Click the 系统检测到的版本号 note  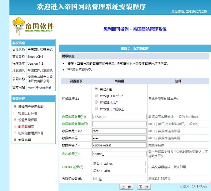pos(163,99)
